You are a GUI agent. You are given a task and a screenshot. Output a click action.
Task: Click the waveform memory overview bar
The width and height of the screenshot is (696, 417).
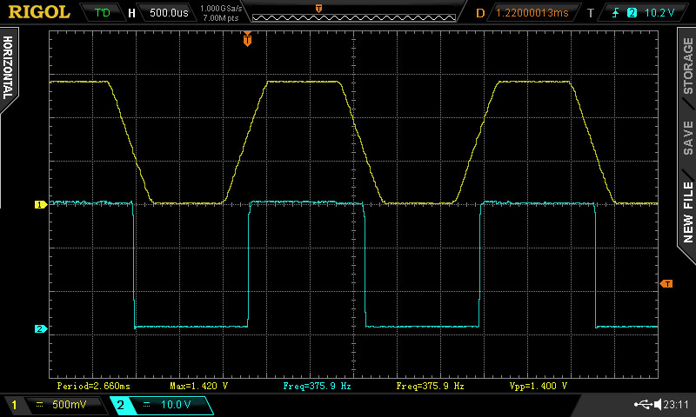tap(354, 17)
